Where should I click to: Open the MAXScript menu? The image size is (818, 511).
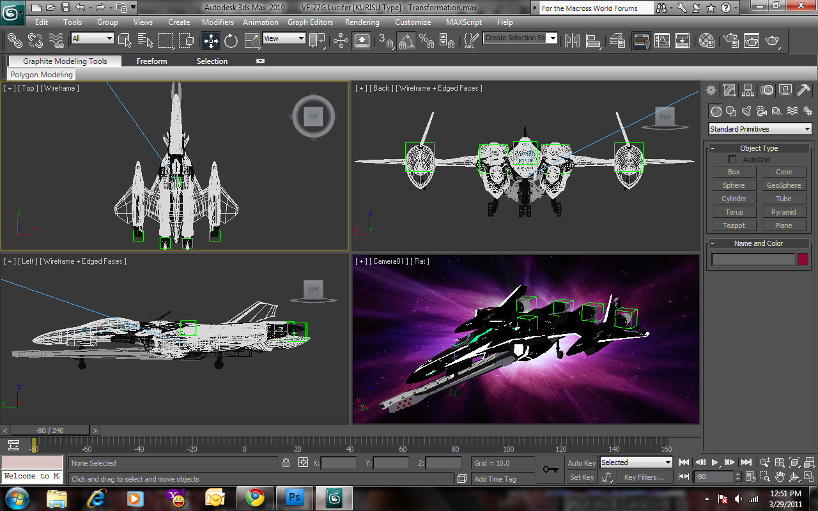coord(464,22)
